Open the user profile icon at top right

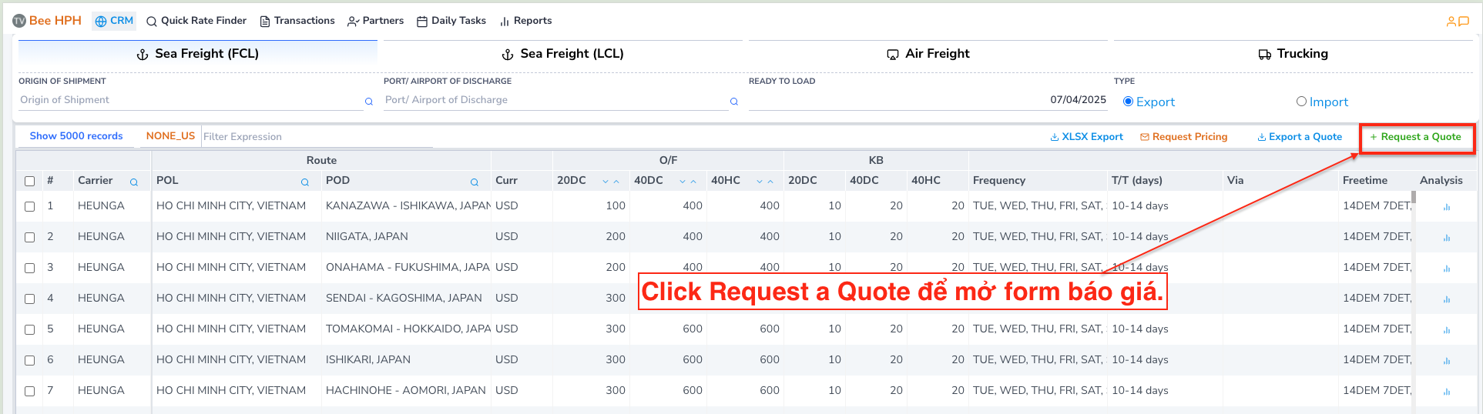(1451, 22)
